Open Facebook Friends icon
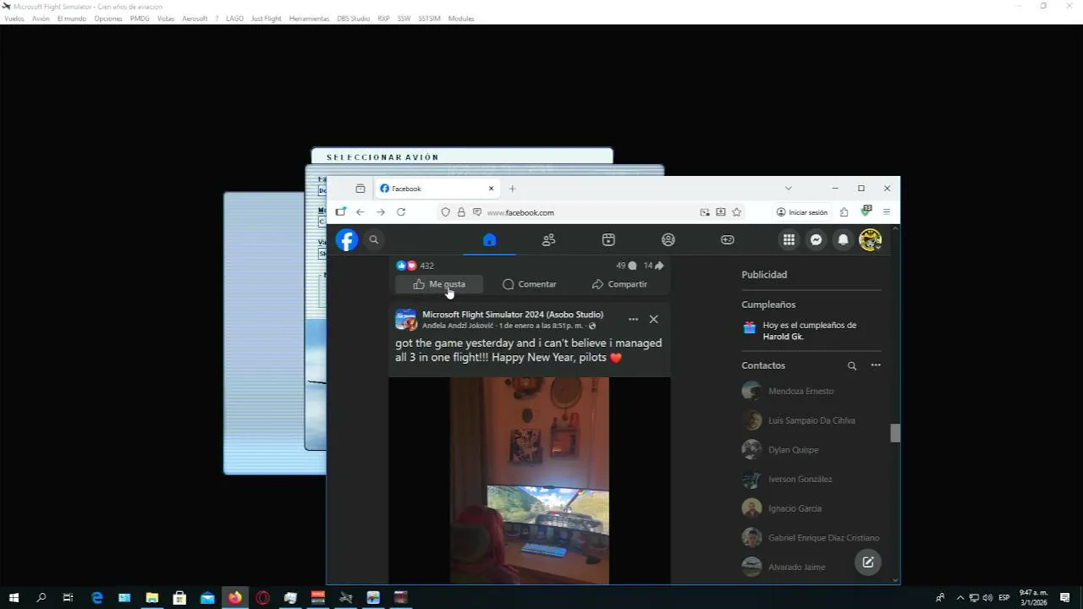The image size is (1083, 609). pyautogui.click(x=548, y=240)
